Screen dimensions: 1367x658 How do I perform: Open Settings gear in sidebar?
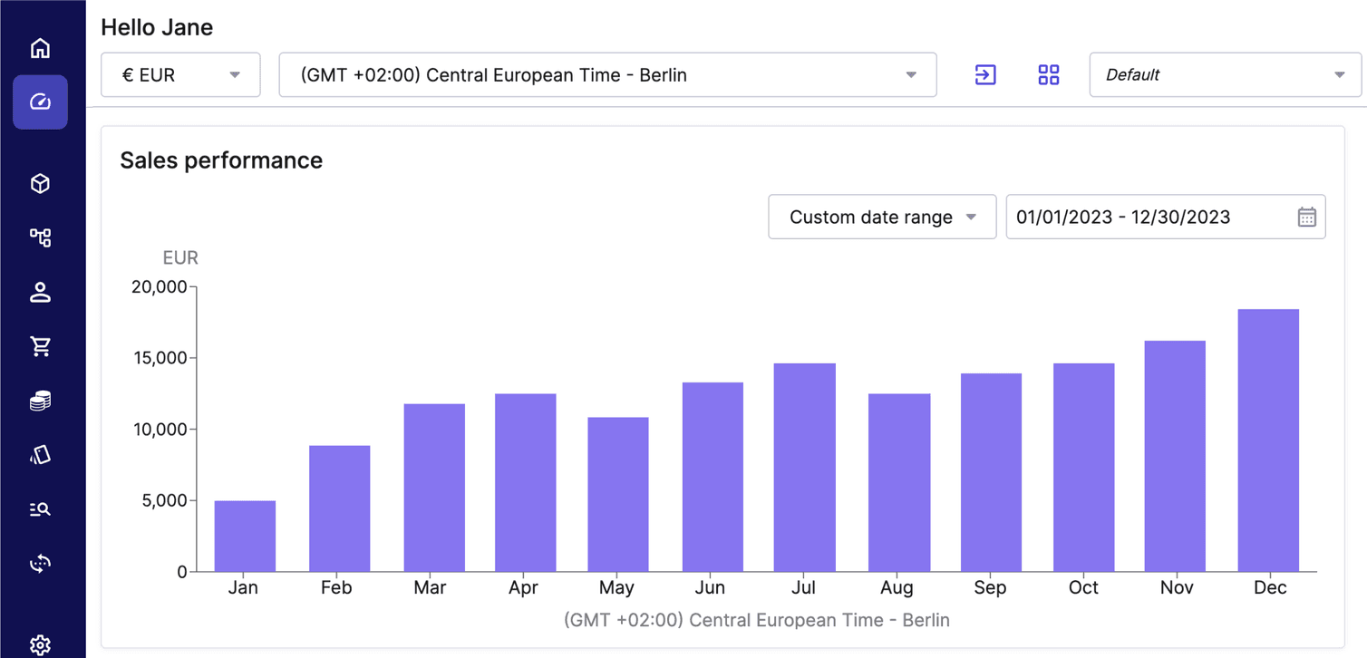tap(40, 644)
